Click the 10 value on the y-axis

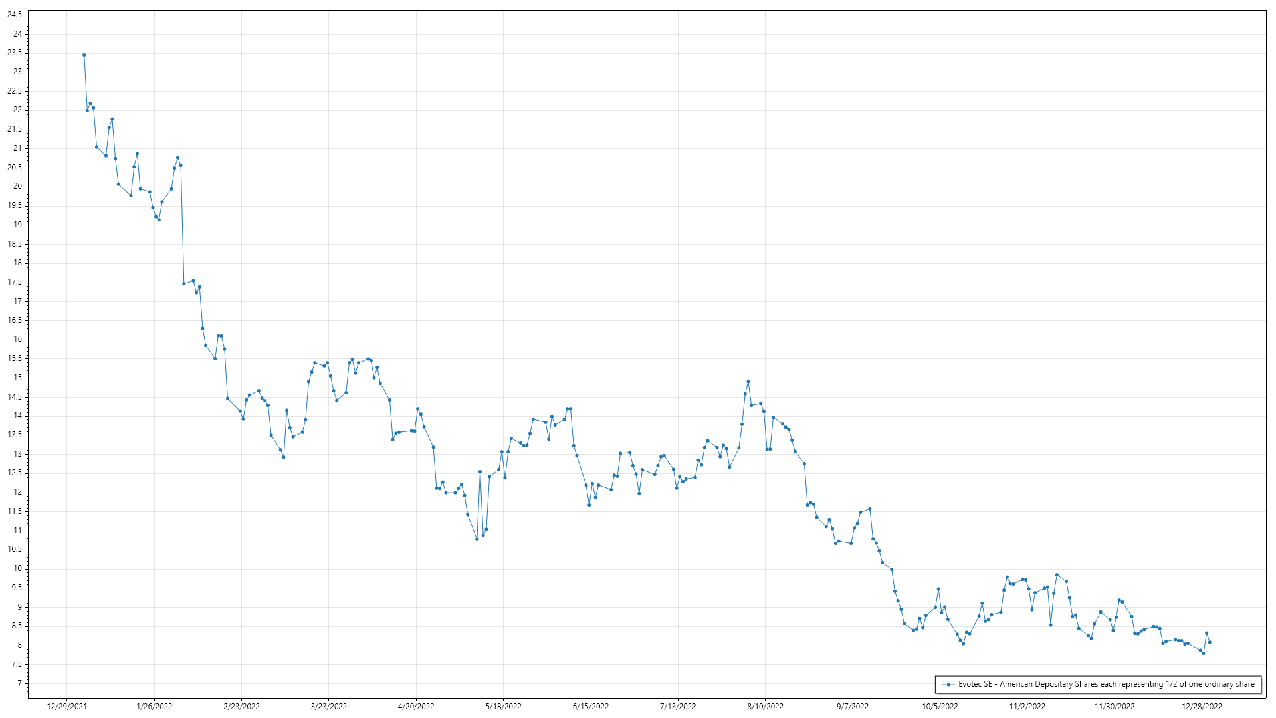[x=17, y=568]
